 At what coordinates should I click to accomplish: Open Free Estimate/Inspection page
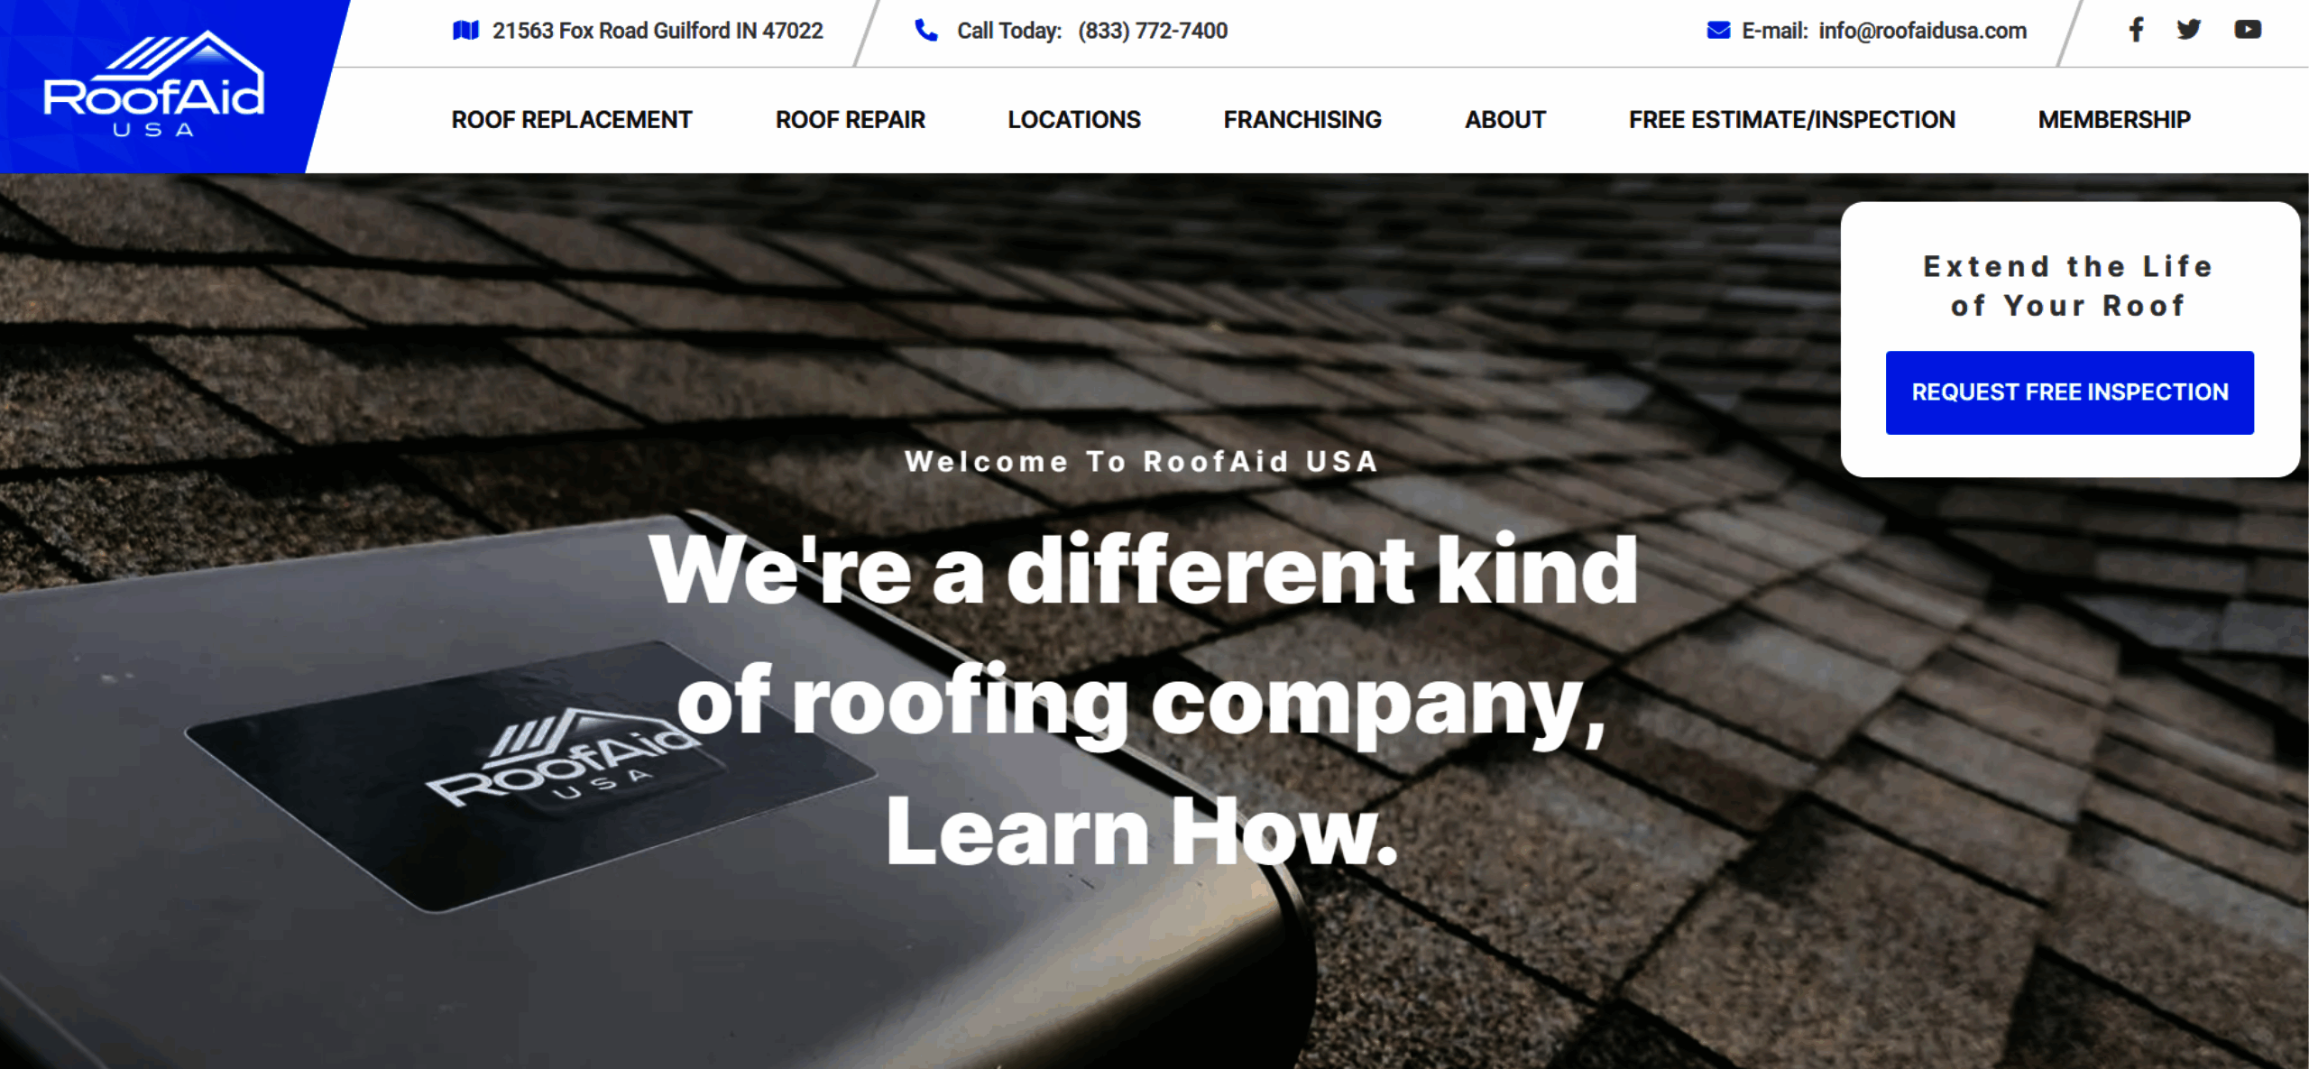pyautogui.click(x=1792, y=120)
